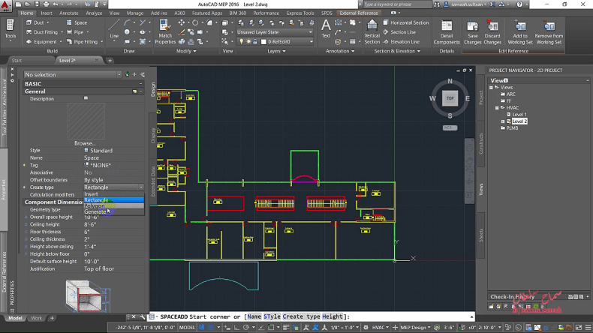Open Unsaved Layer State dropdown
Image resolution: width=593 pixels, height=333 pixels.
[x=275, y=32]
